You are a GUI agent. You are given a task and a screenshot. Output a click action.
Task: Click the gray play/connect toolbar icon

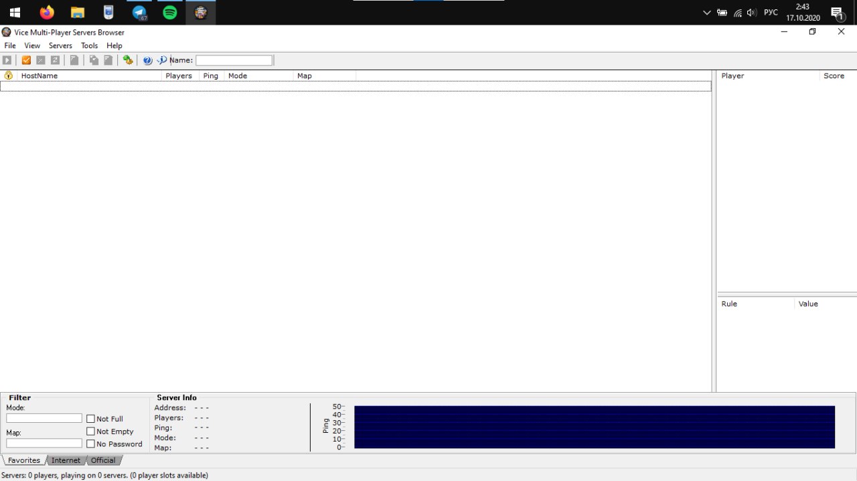(7, 60)
